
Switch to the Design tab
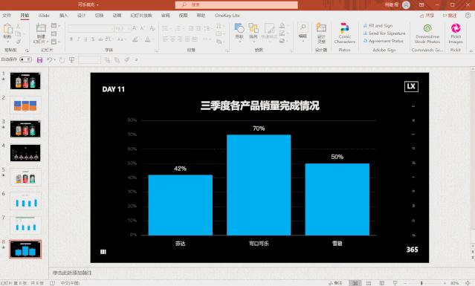[x=81, y=15]
